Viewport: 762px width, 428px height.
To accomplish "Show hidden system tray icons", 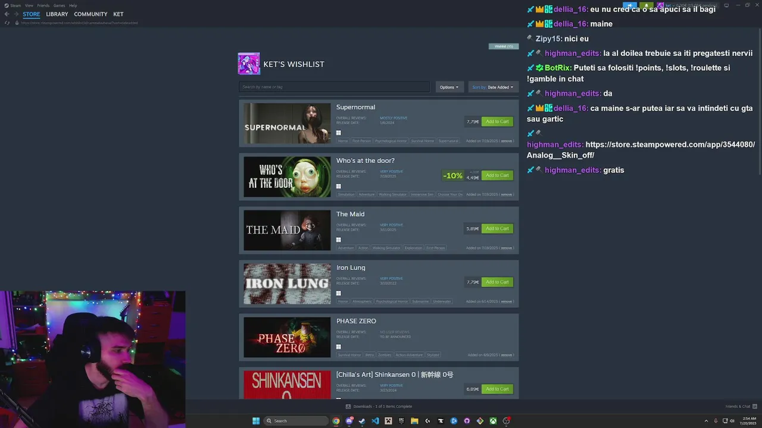I will (x=706, y=421).
